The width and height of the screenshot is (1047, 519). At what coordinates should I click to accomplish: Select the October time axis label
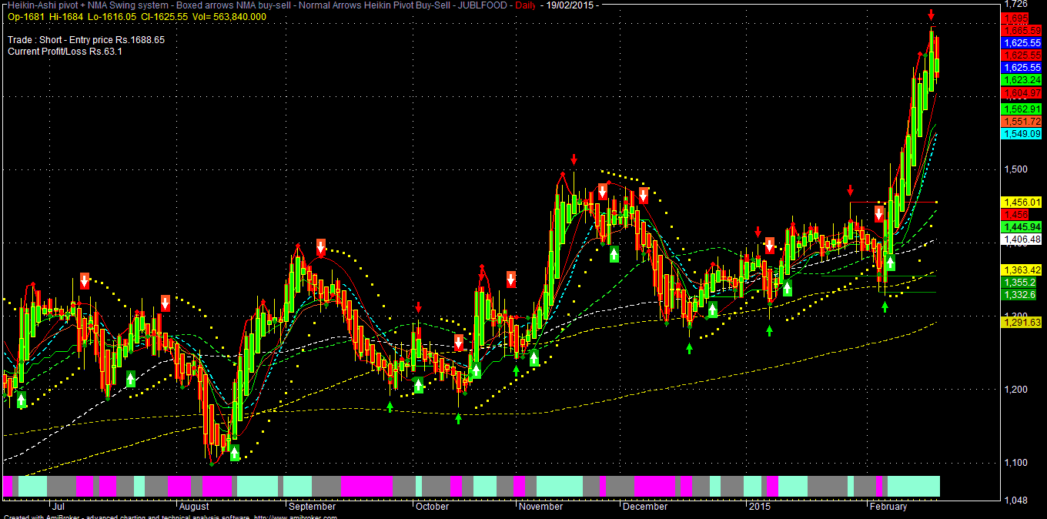click(432, 507)
